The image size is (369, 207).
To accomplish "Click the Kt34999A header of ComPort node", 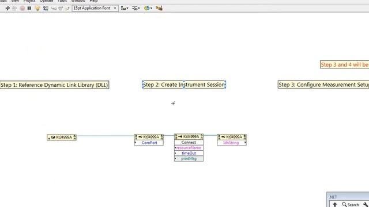I will click(x=149, y=137).
